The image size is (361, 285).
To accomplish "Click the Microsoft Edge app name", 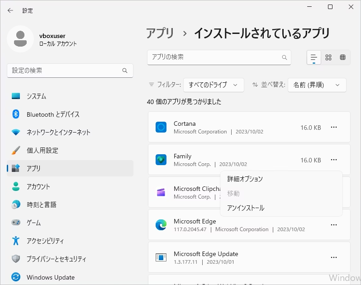I will point(195,221).
